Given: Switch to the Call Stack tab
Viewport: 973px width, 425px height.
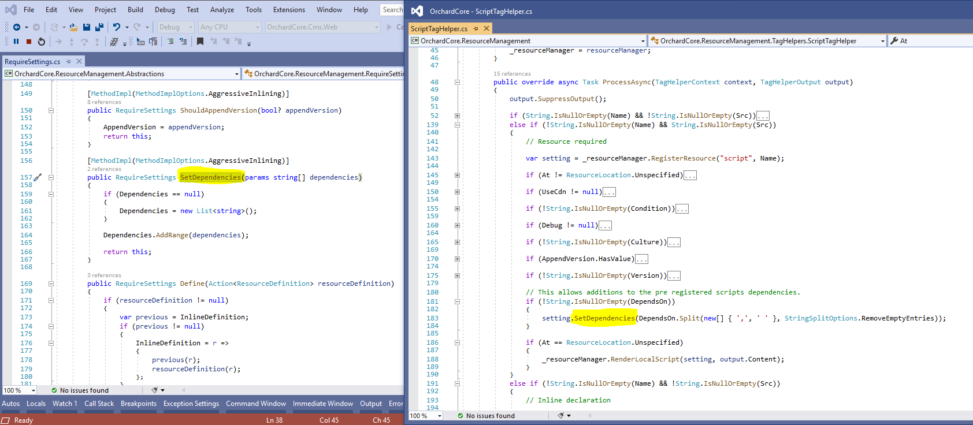Looking at the screenshot, I should 99,404.
